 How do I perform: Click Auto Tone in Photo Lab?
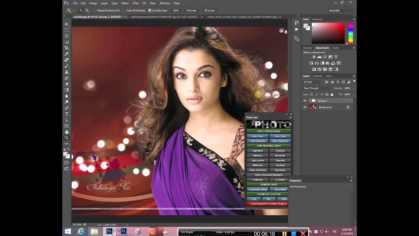pos(258,136)
